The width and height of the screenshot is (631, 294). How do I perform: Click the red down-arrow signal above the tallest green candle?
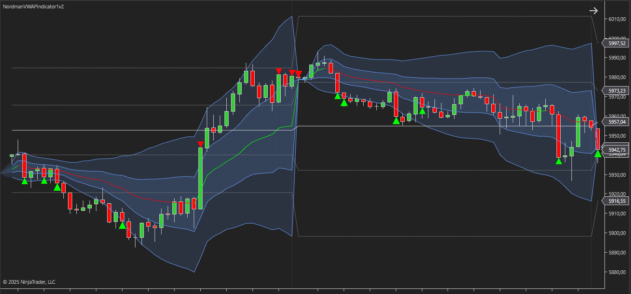pyautogui.click(x=200, y=144)
